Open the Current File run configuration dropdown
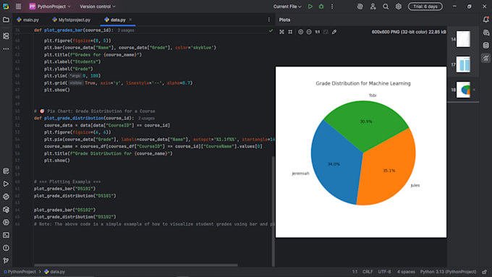 click(287, 7)
